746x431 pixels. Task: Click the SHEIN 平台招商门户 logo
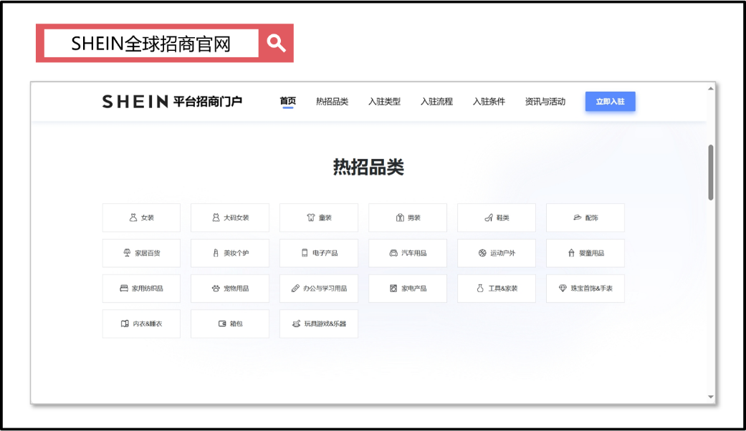(x=172, y=101)
